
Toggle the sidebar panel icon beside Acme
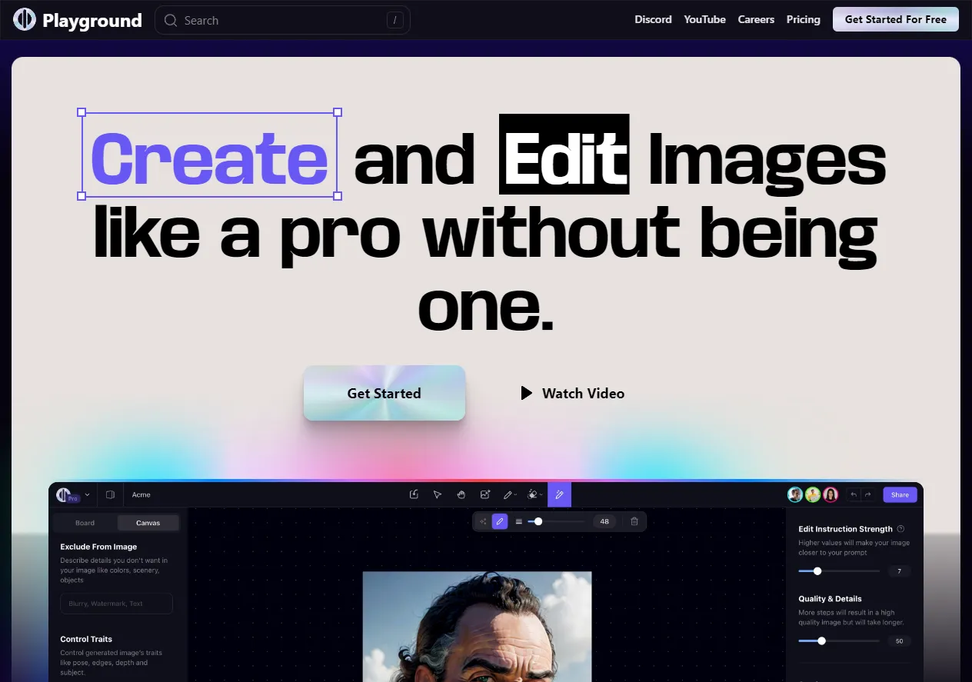click(110, 494)
